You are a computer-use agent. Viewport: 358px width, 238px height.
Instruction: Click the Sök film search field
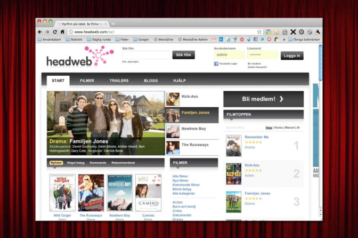coord(146,55)
